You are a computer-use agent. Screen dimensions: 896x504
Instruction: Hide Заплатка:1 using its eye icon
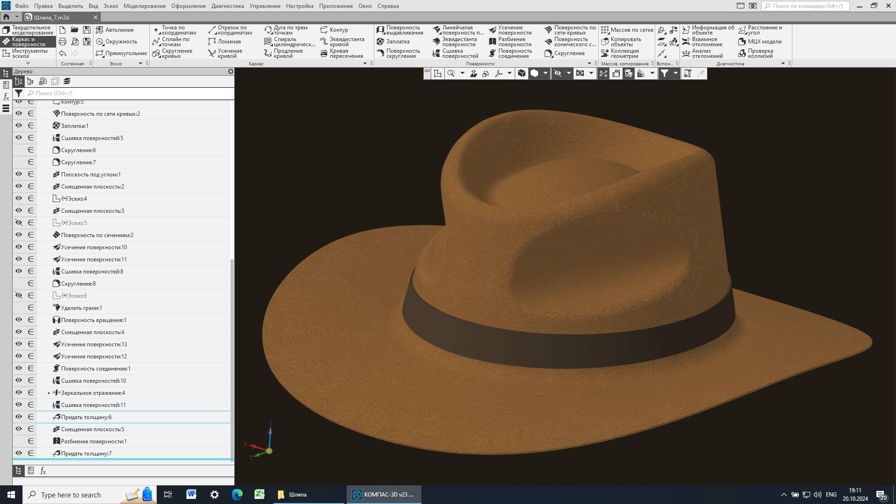[19, 126]
